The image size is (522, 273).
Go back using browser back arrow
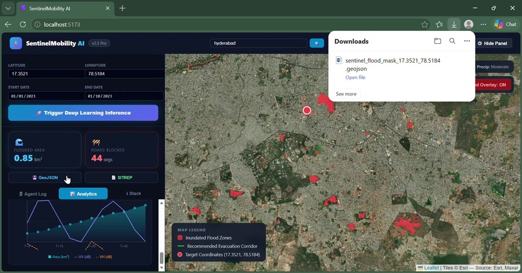pyautogui.click(x=8, y=25)
